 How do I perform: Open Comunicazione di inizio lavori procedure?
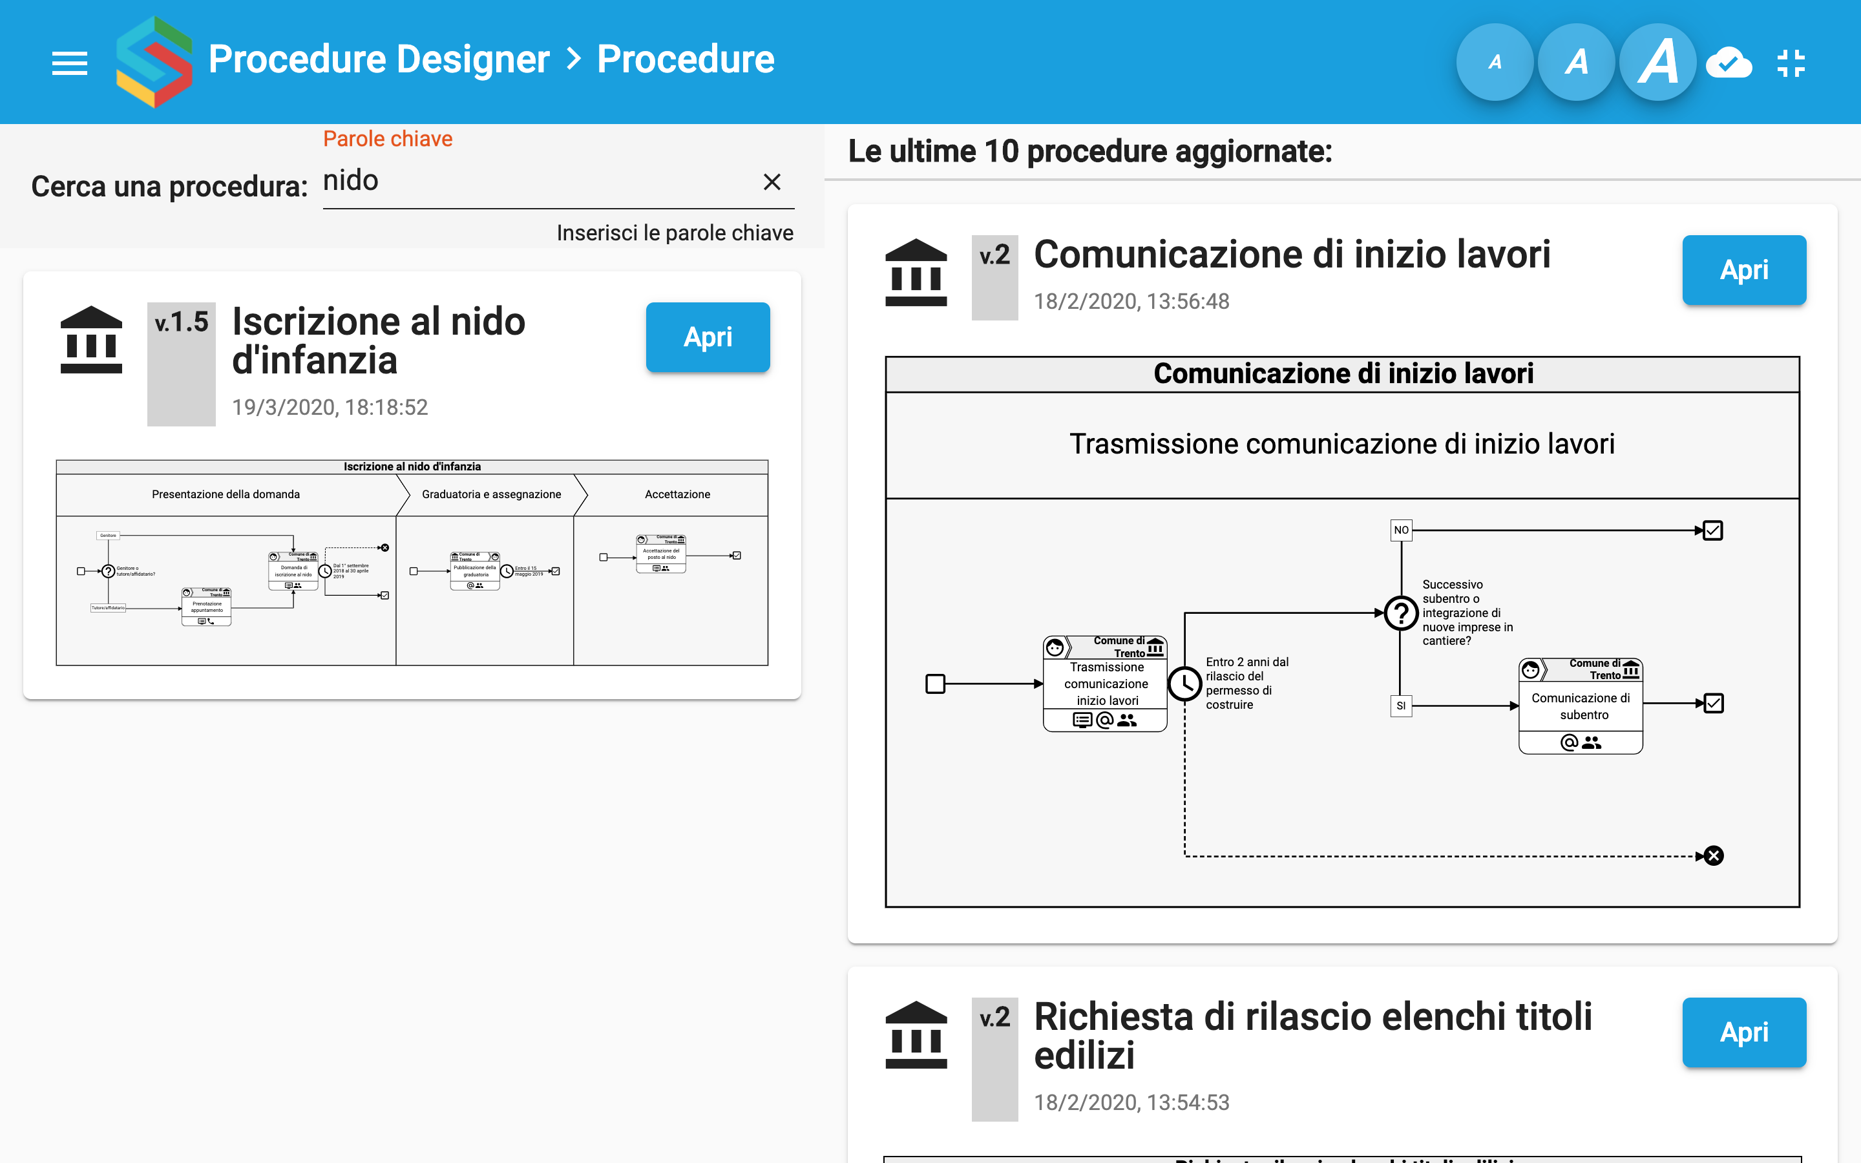(x=1743, y=270)
